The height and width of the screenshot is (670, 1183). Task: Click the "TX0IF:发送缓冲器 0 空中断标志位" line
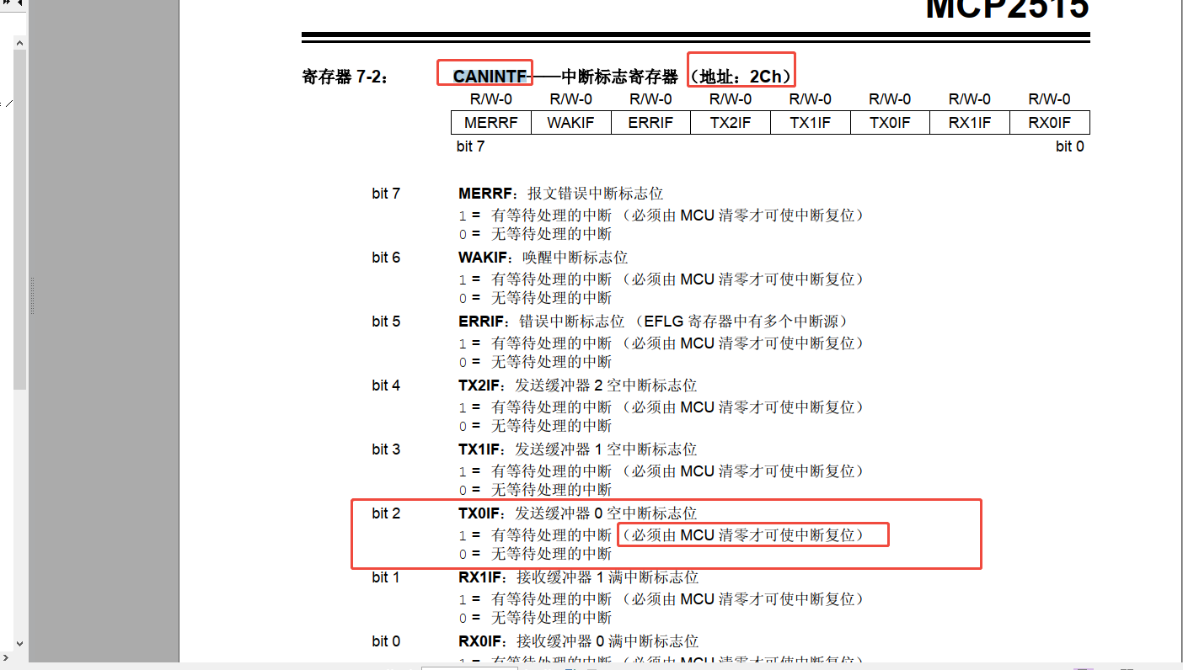(578, 513)
